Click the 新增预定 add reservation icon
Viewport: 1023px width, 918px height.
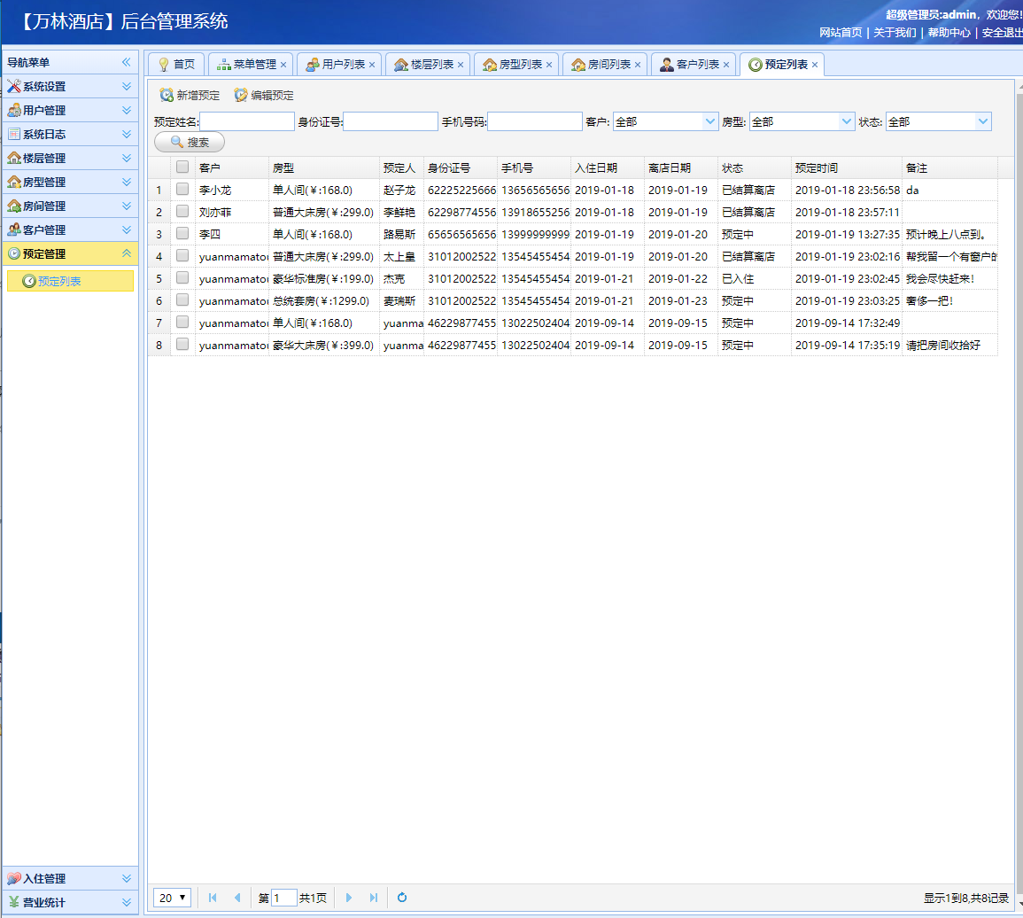coord(167,95)
